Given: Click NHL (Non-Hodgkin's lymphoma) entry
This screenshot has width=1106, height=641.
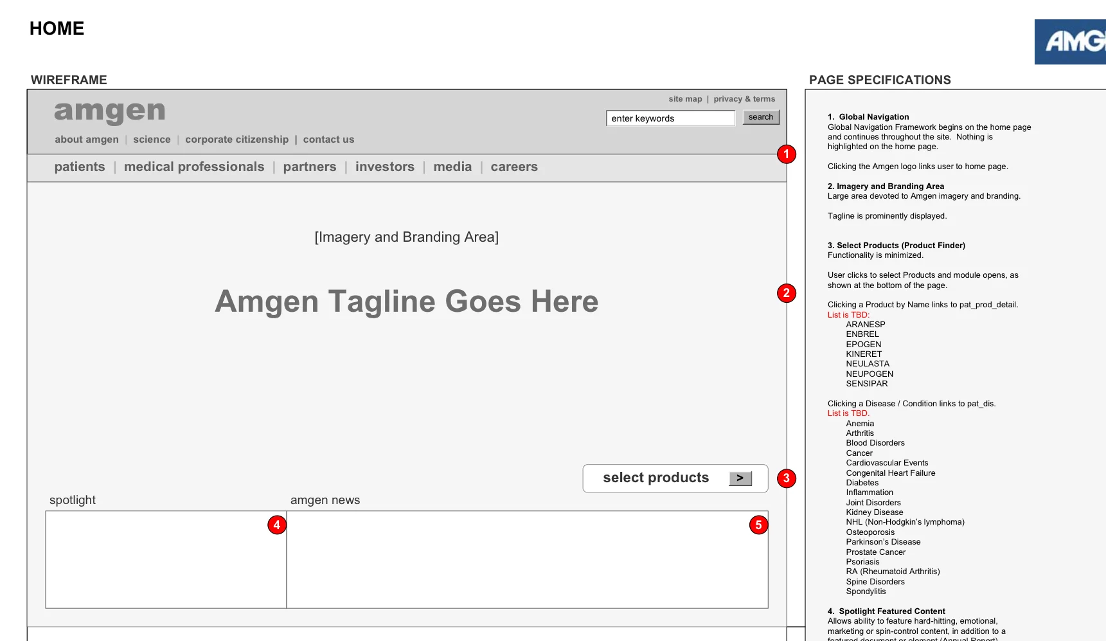Looking at the screenshot, I should [x=905, y=522].
